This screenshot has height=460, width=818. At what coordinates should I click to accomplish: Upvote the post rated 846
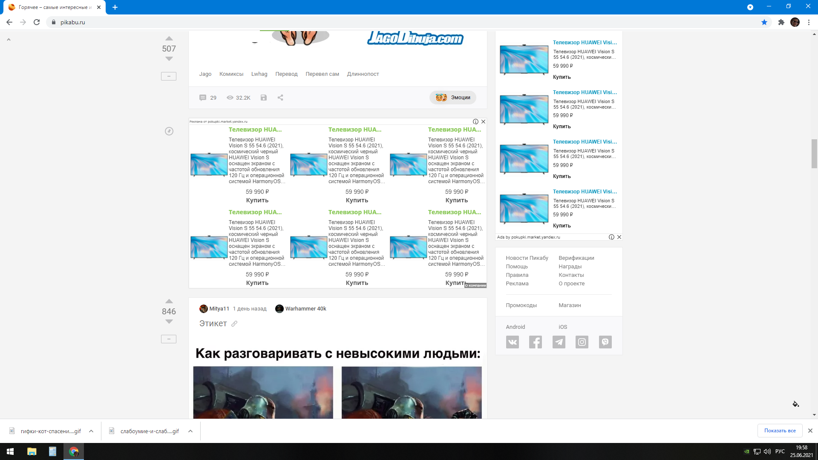[169, 301]
